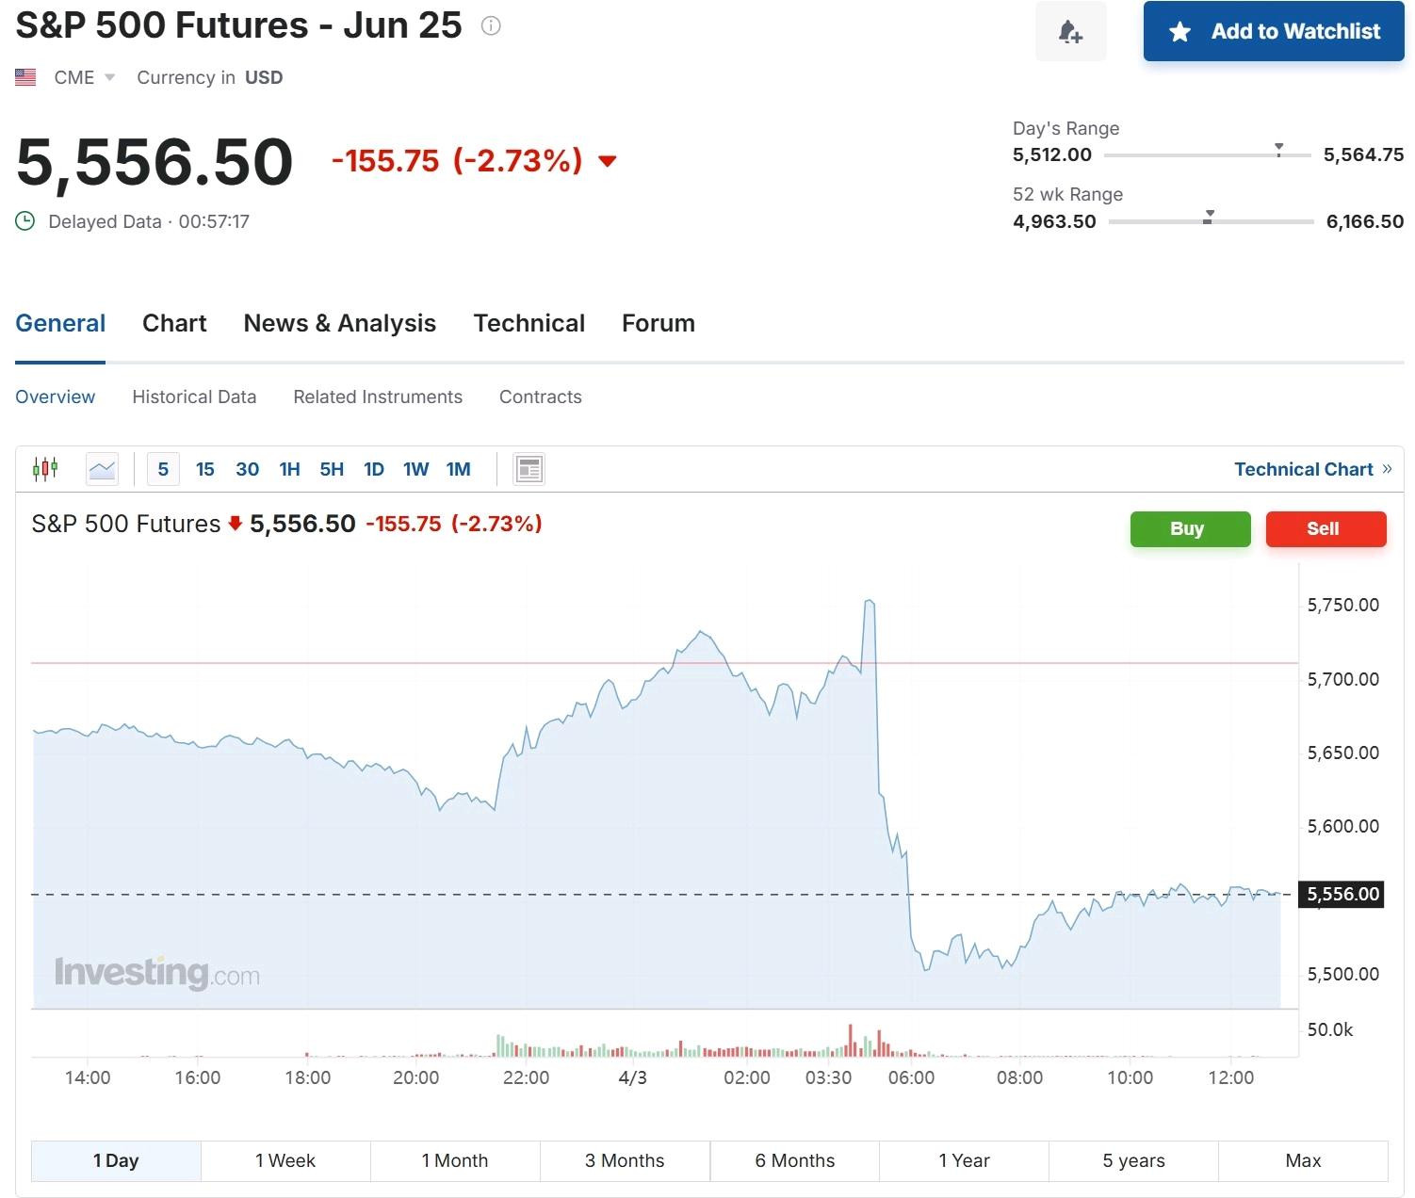Switch to Historical Data sub-tab

click(x=194, y=397)
